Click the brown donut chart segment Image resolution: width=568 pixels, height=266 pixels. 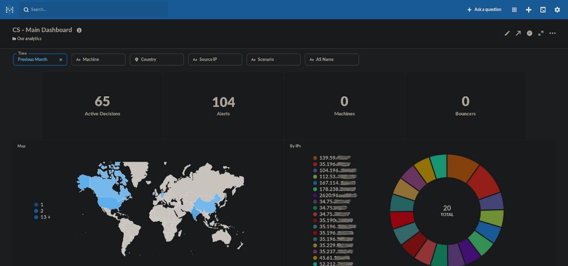point(462,167)
